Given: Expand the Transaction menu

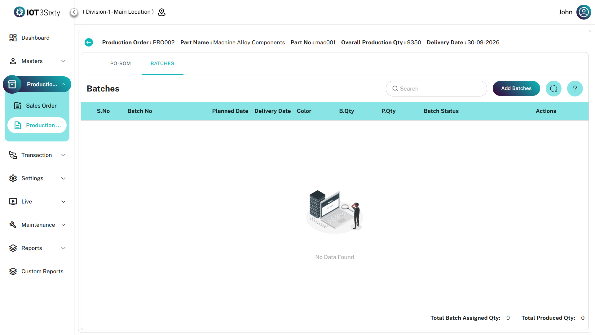Looking at the screenshot, I should point(37,155).
